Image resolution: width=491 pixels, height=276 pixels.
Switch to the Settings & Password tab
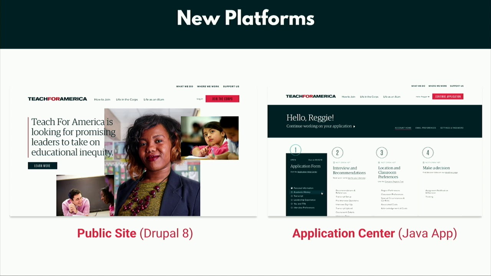pos(451,128)
